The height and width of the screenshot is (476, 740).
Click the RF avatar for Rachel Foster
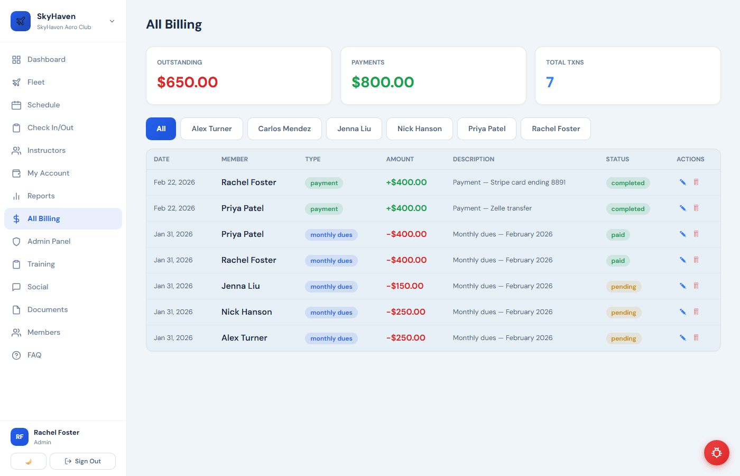(19, 436)
